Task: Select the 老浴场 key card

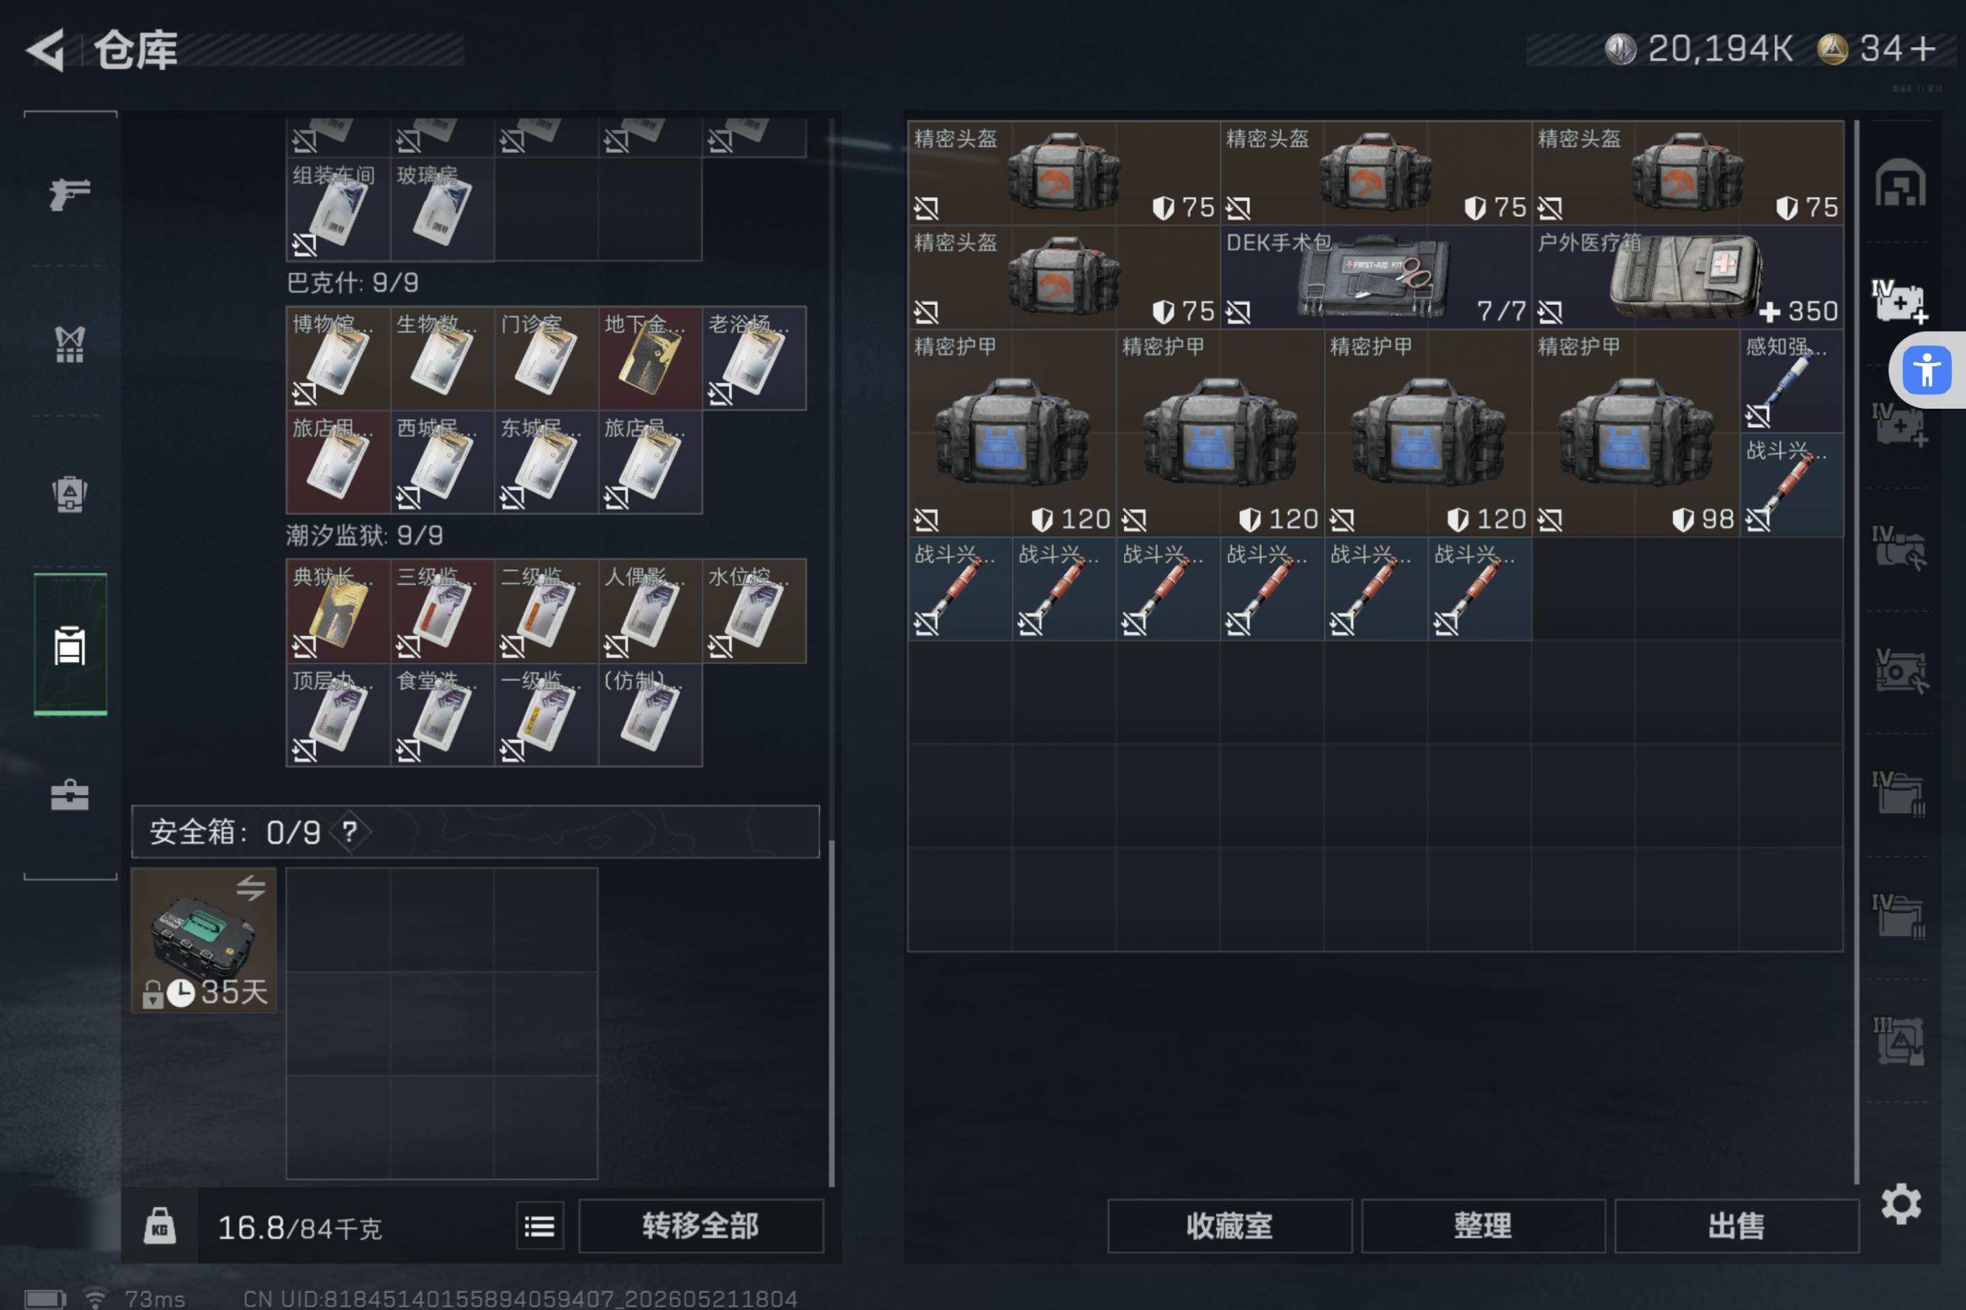Action: point(754,358)
